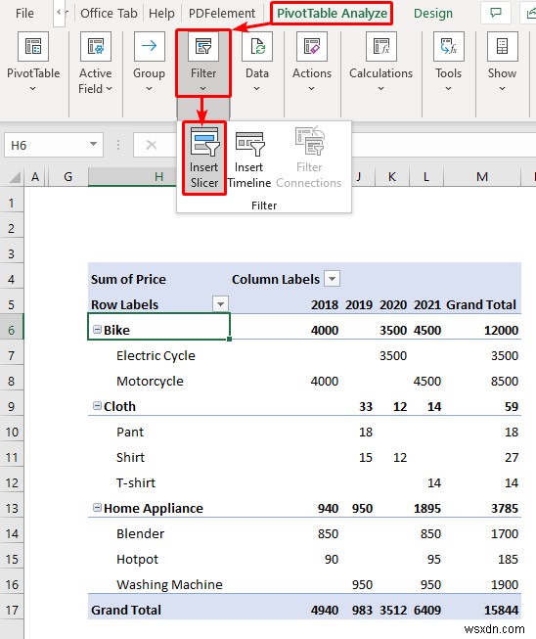Screen dimensions: 536x639
Task: Collapse the Bike row group
Action: (98, 329)
